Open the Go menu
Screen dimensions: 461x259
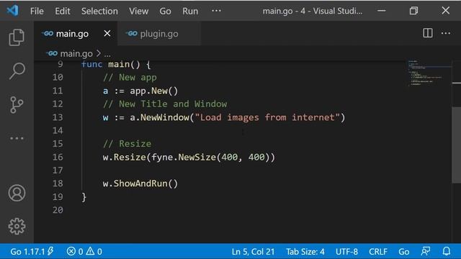pyautogui.click(x=165, y=12)
